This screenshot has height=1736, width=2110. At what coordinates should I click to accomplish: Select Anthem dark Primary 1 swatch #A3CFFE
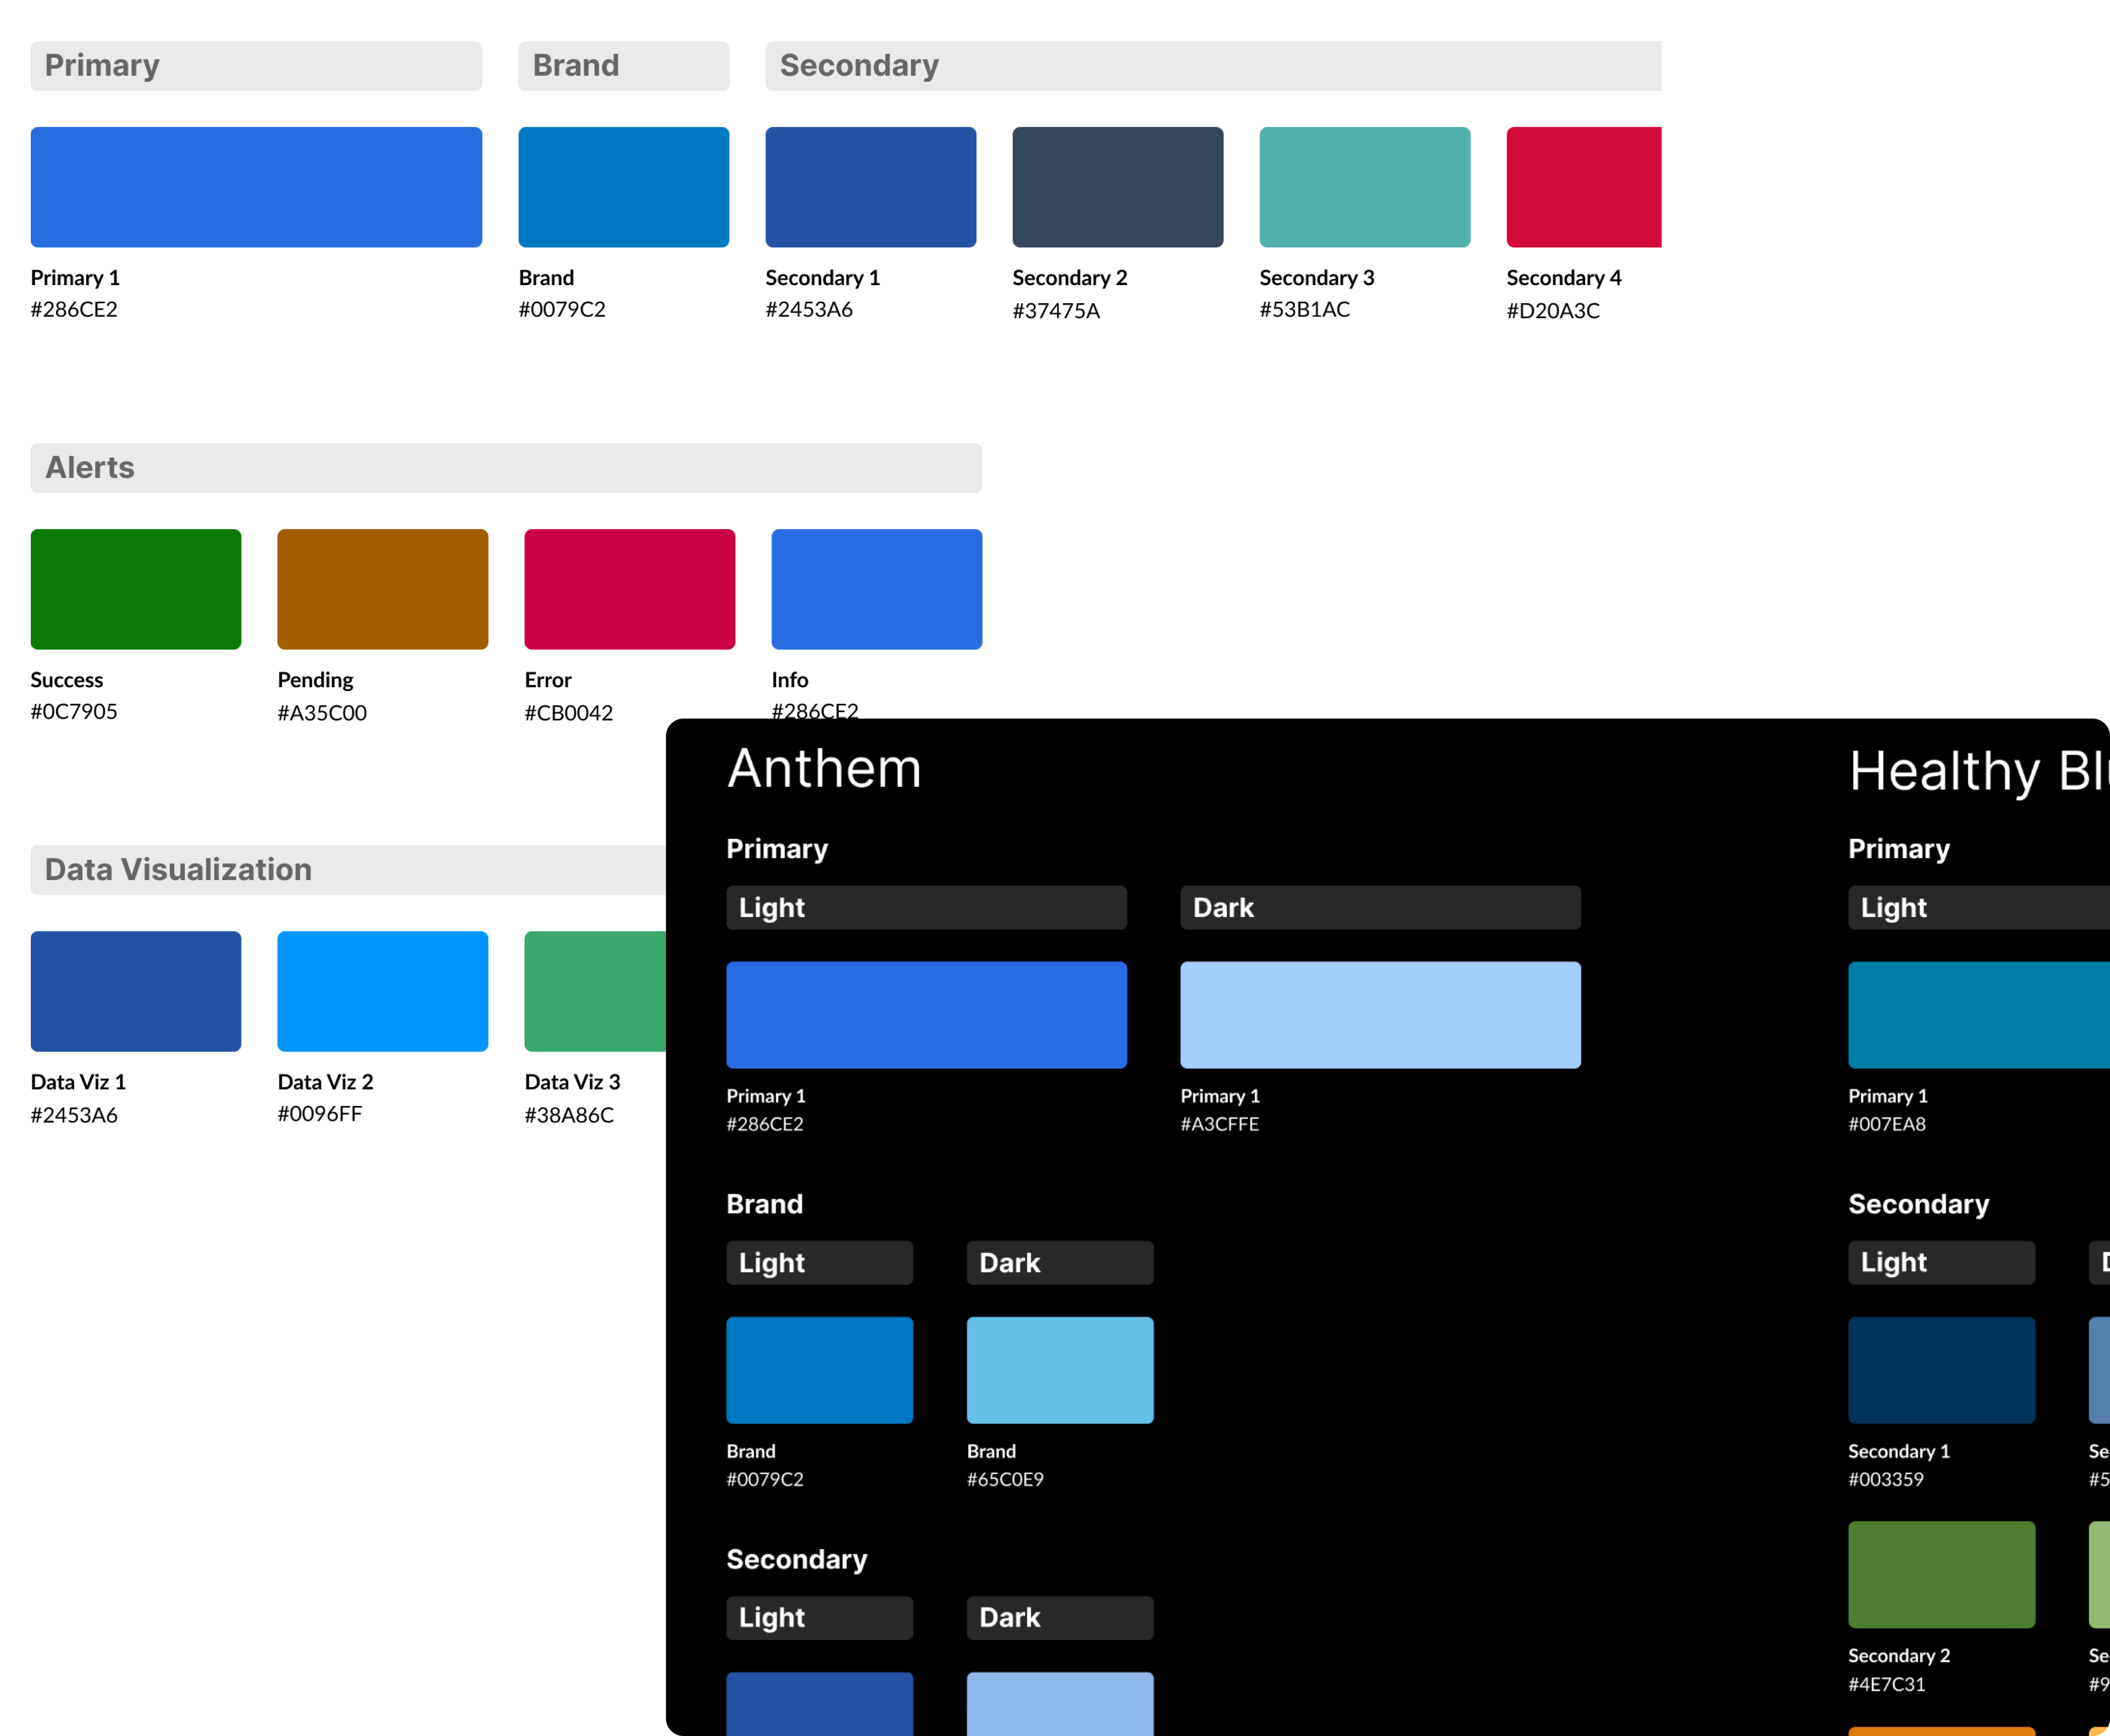pyautogui.click(x=1380, y=1015)
